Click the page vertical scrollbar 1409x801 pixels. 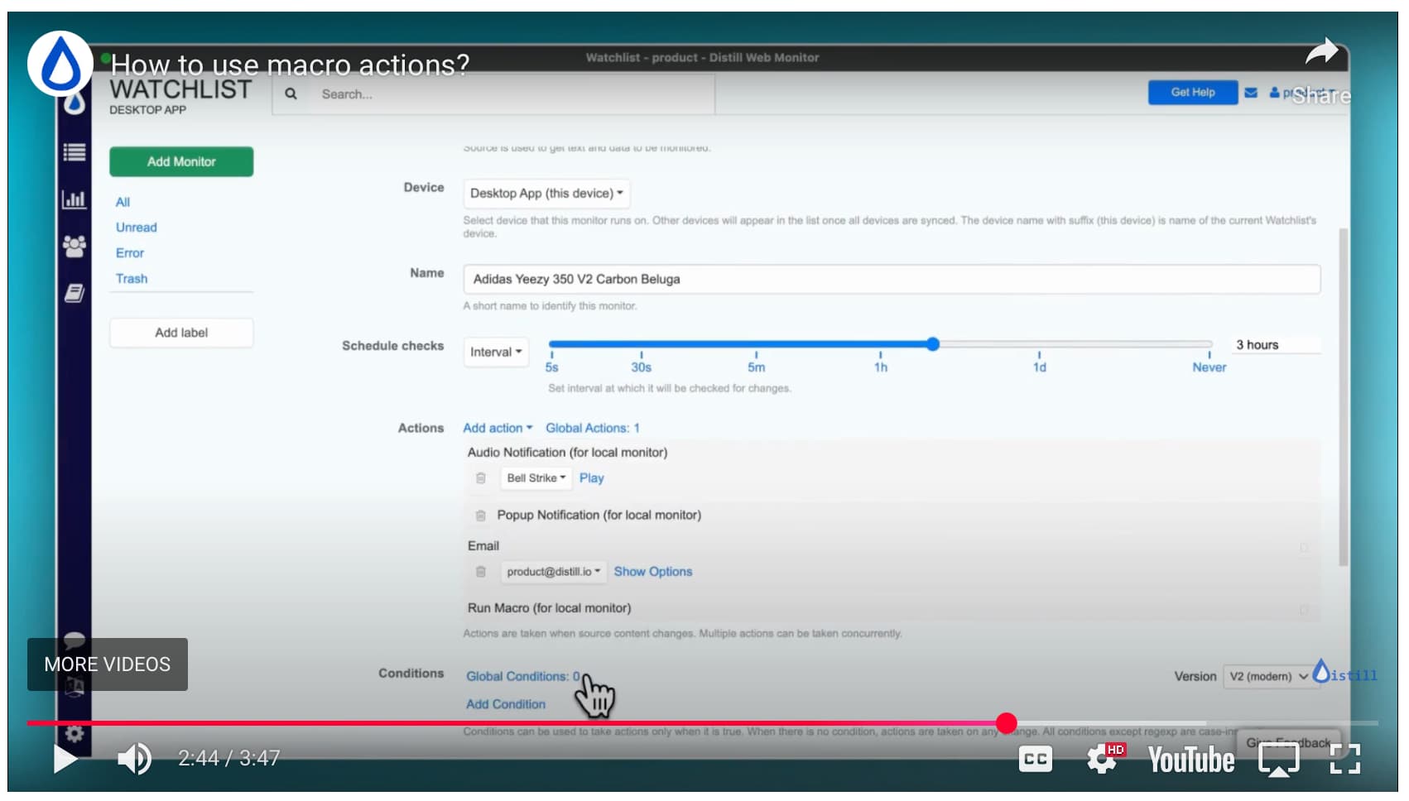pyautogui.click(x=1343, y=397)
